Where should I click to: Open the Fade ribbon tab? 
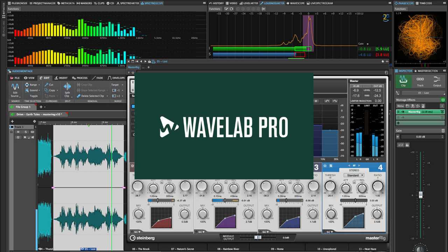pos(97,78)
